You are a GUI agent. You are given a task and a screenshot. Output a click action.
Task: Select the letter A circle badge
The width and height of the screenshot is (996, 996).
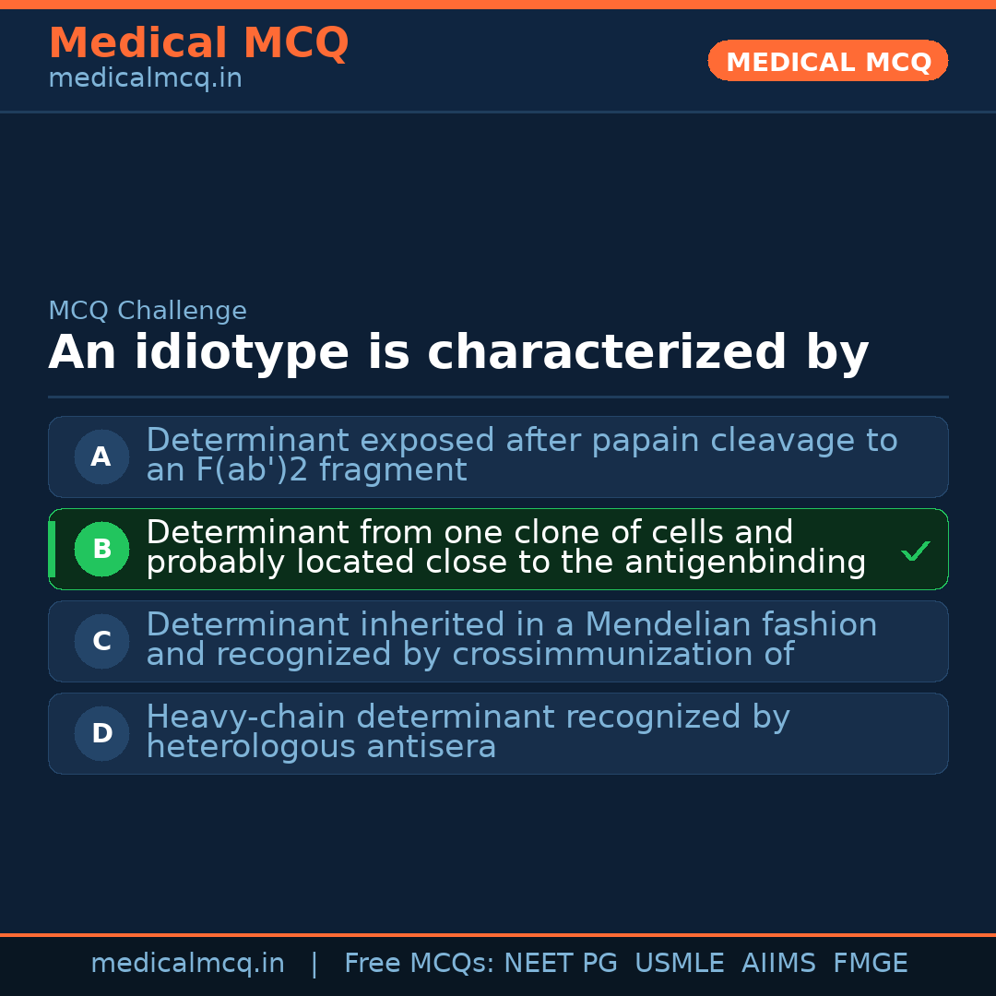101,456
